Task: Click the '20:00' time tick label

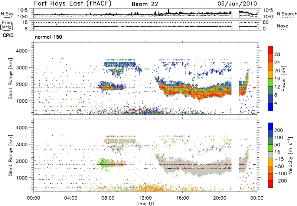Action: coord(220,198)
